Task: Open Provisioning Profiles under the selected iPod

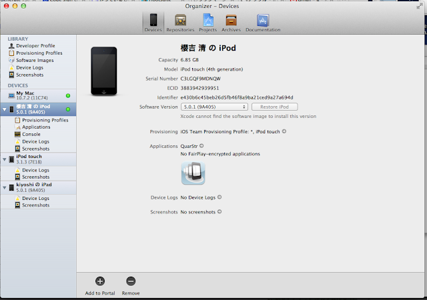Action: coord(45,120)
